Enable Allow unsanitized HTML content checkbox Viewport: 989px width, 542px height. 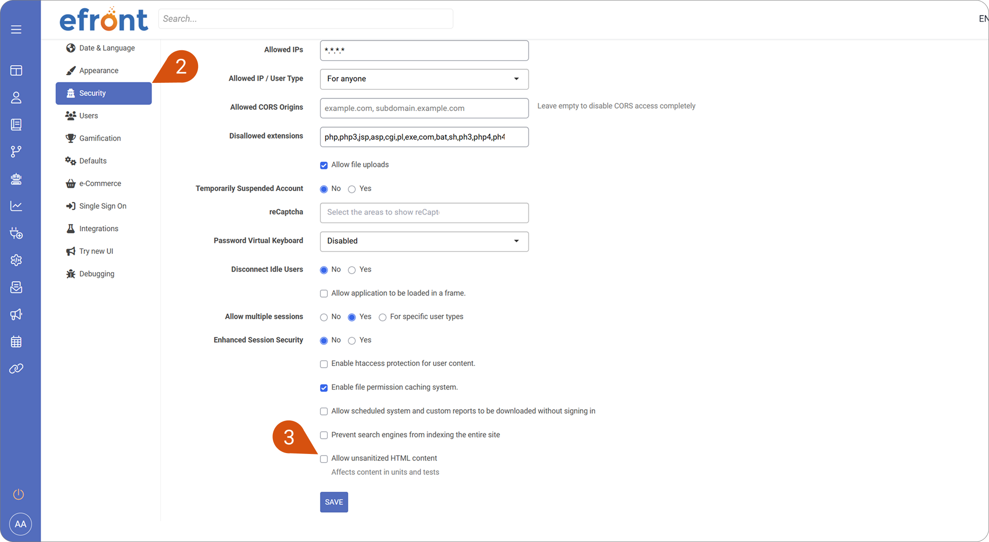click(324, 459)
